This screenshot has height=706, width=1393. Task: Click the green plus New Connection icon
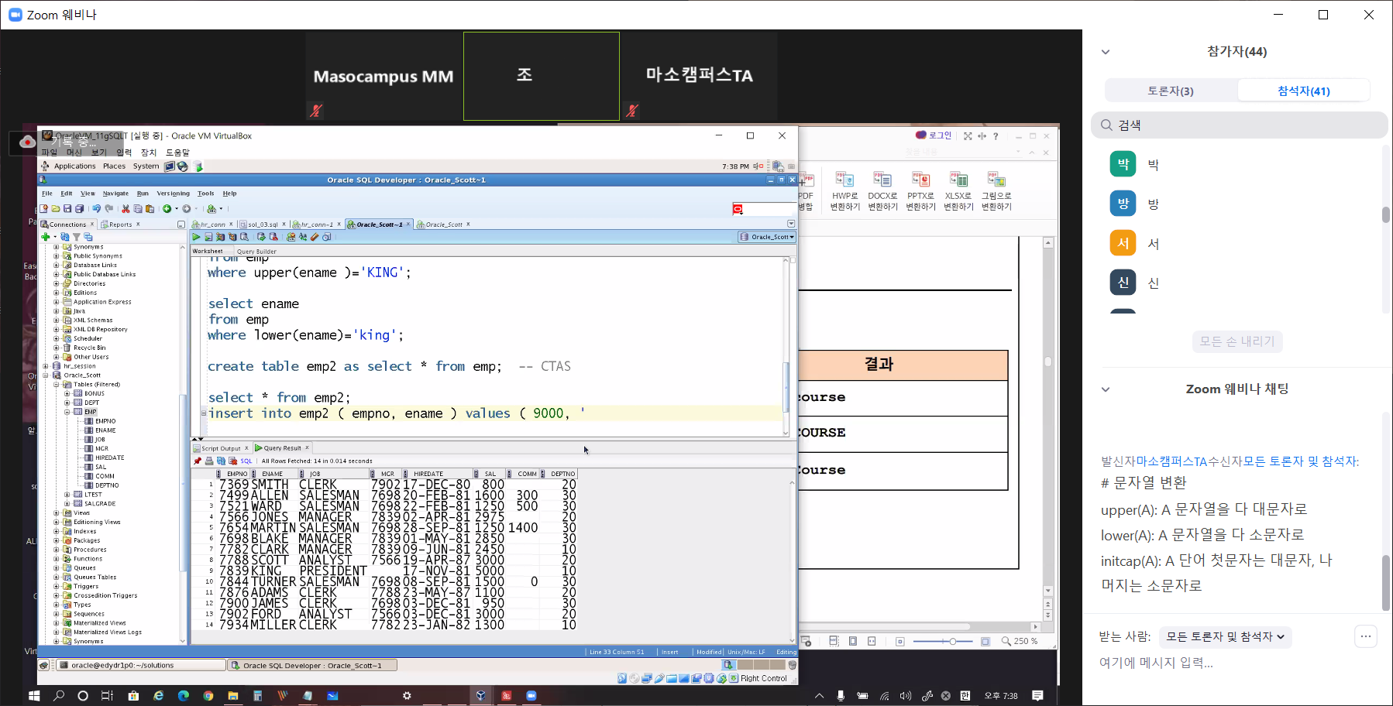tap(46, 237)
